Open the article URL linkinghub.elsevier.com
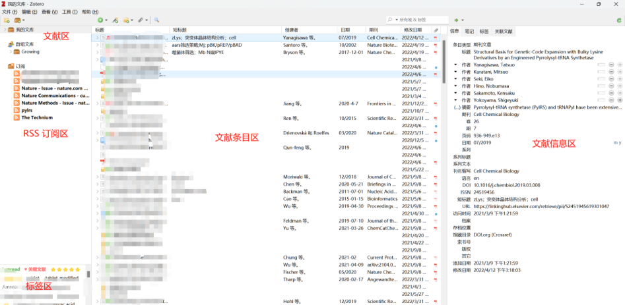 tap(541, 206)
